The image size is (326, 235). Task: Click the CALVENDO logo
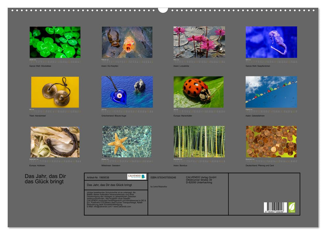point(137,177)
